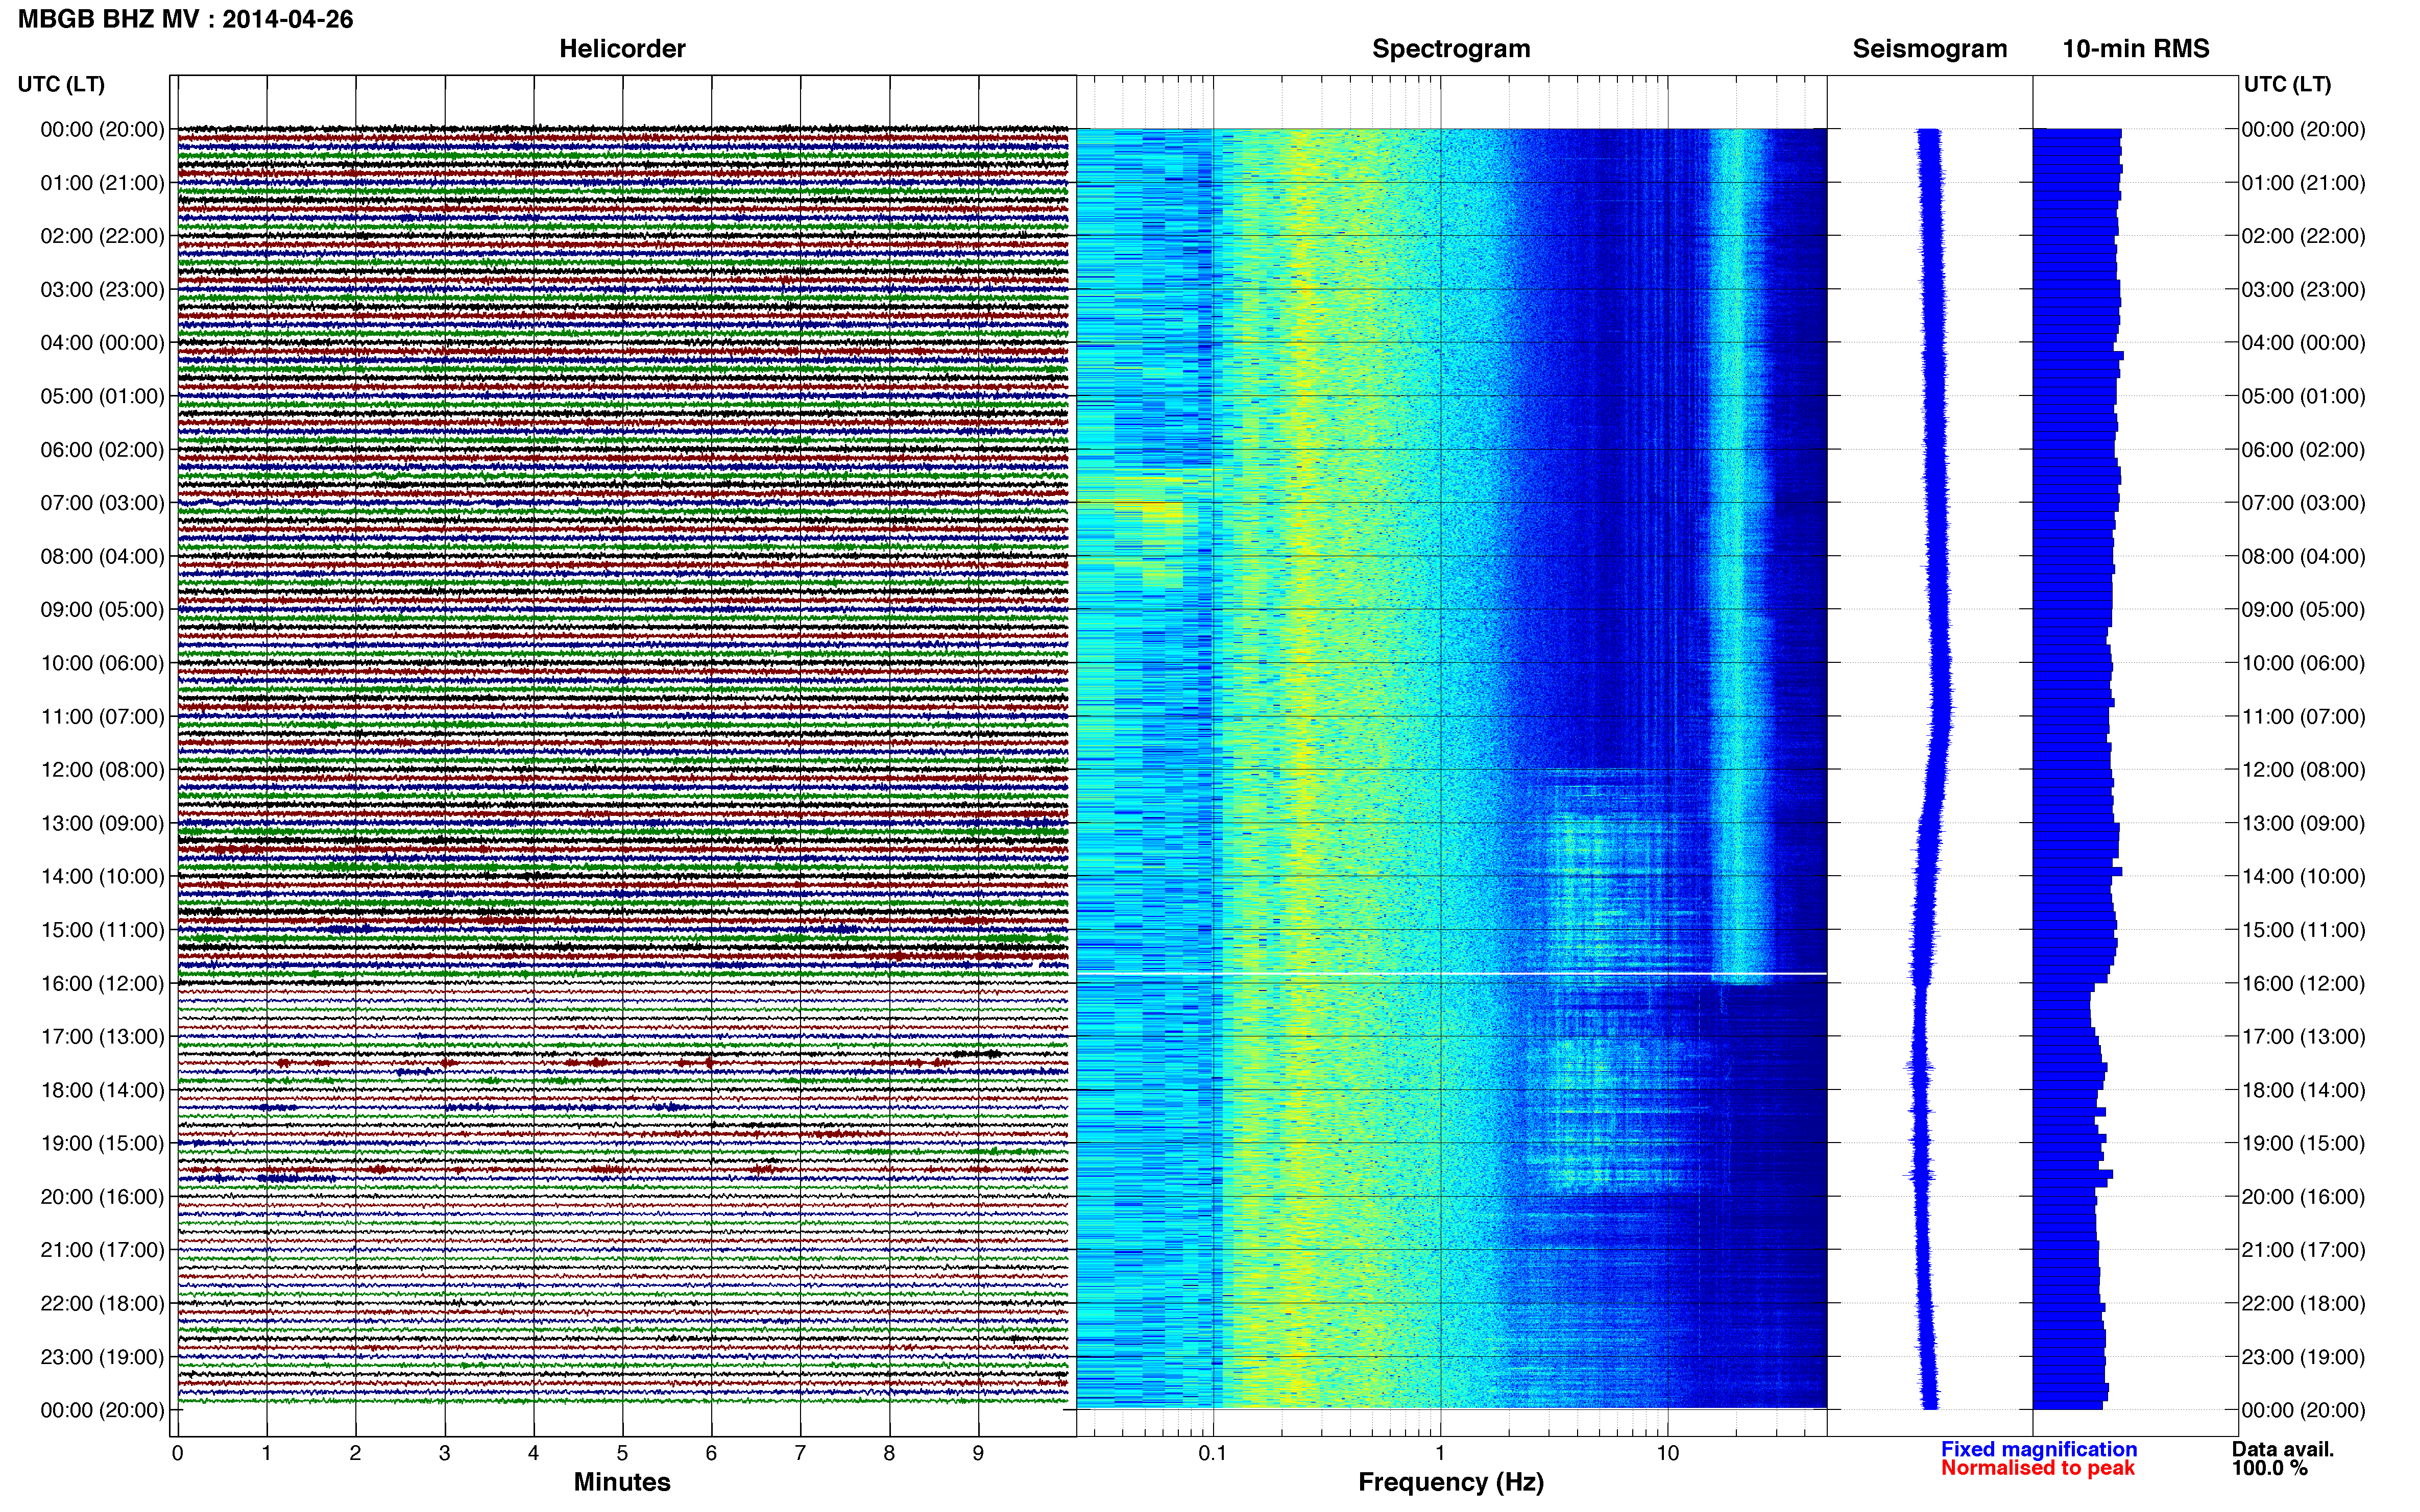
Task: Click left-axis time label '14:00 (10:00)'
Action: [102, 877]
